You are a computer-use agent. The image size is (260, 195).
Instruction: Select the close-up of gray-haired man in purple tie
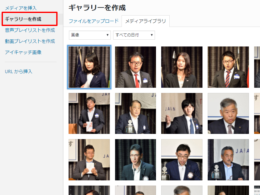point(228,113)
